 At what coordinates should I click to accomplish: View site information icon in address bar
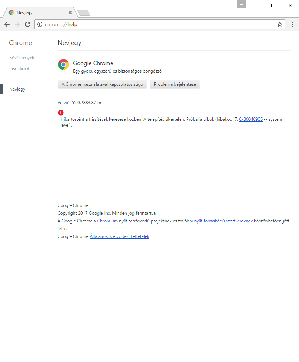click(40, 24)
